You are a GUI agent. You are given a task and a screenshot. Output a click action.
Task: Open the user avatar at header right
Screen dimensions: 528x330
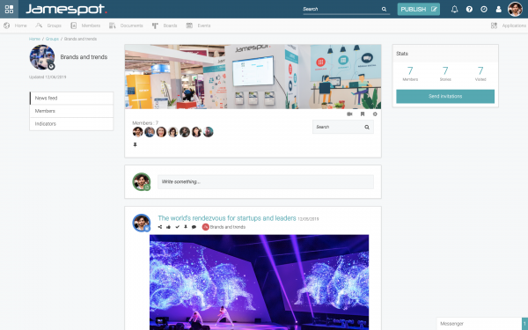[515, 9]
